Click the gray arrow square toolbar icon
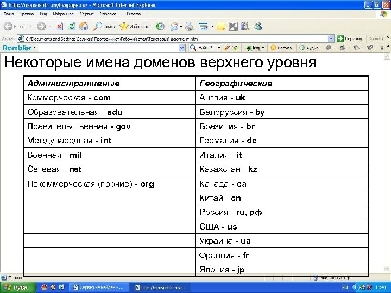 point(233,26)
